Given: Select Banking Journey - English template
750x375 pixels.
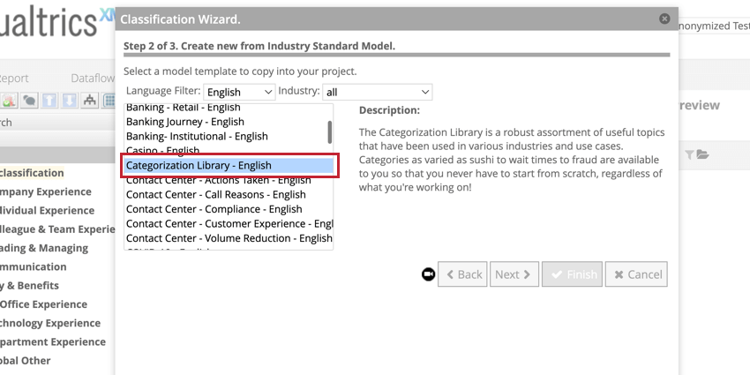Looking at the screenshot, I should 185,122.
